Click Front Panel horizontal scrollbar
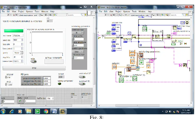Image resolution: width=195 pixels, height=119 pixels. tap(46, 105)
